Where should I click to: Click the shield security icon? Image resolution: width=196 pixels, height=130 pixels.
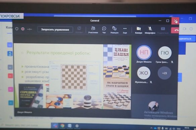click(x=17, y=29)
